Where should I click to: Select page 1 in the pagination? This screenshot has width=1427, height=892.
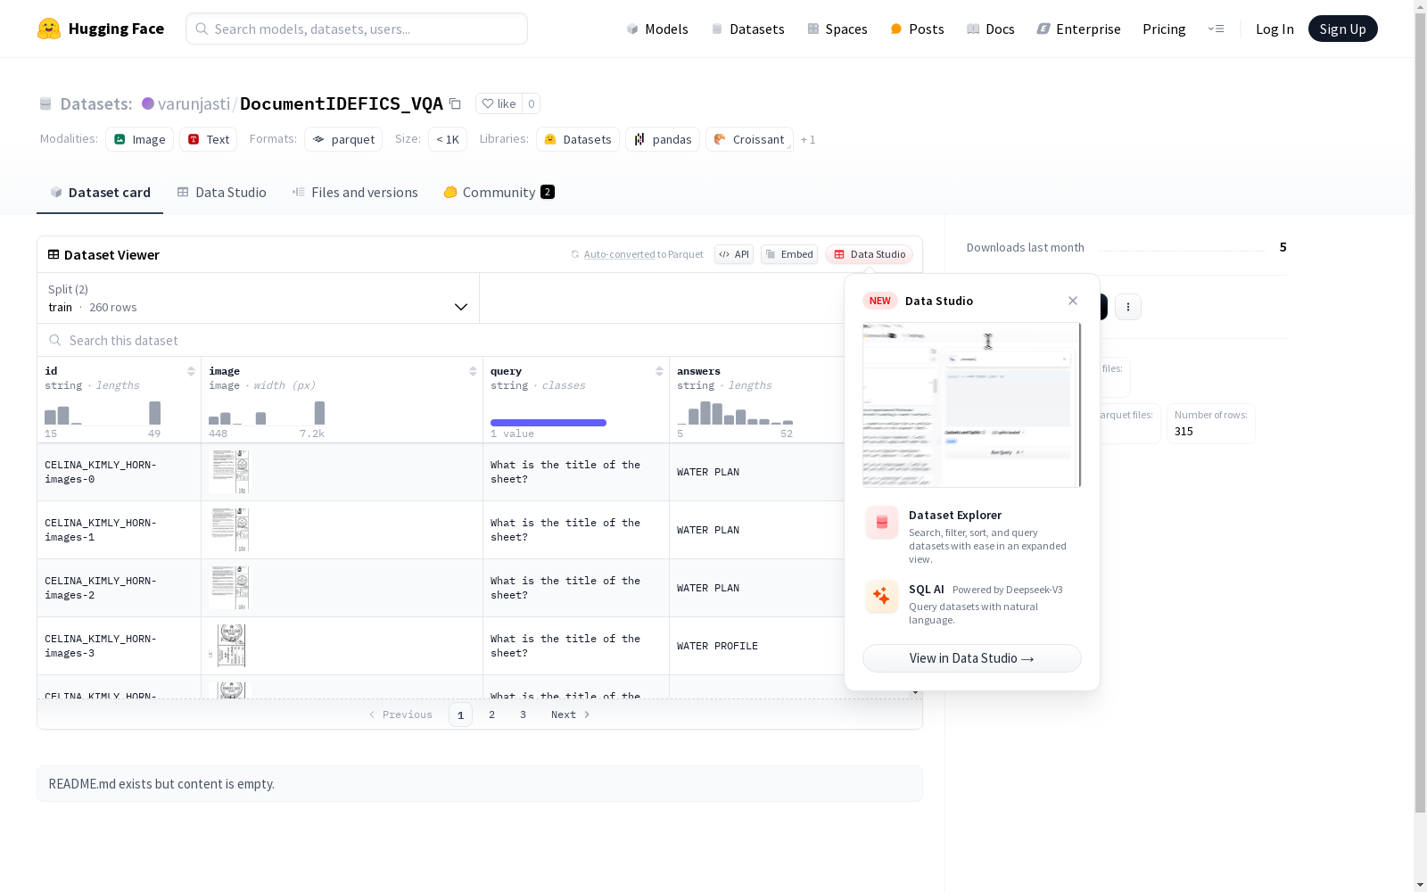click(460, 714)
